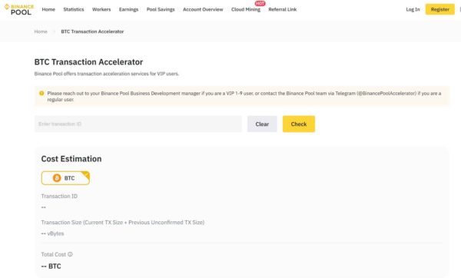Image resolution: width=461 pixels, height=278 pixels.
Task: Open Account Overview
Action: tap(203, 9)
